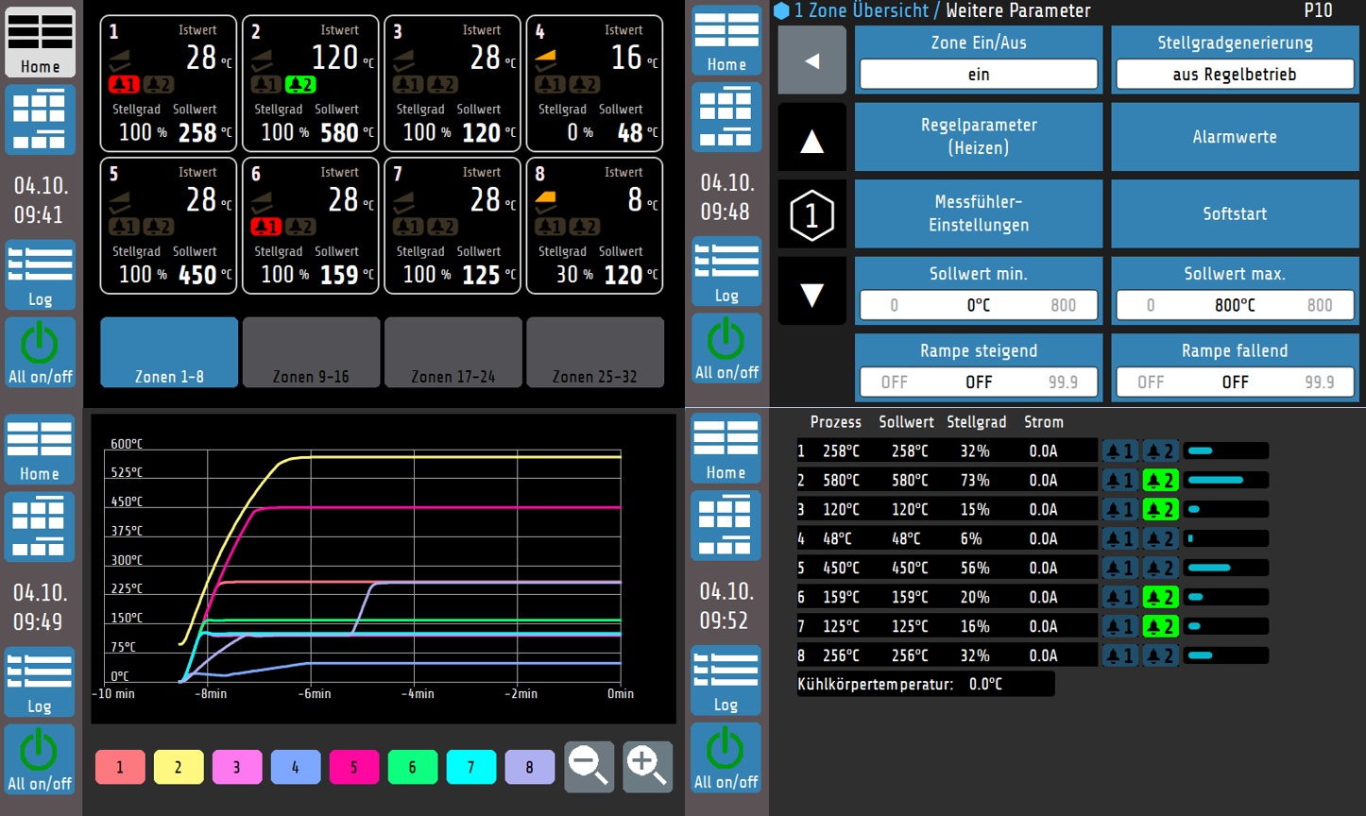
Task: Toggle chart curve 8 lavender swatch
Action: (x=530, y=767)
